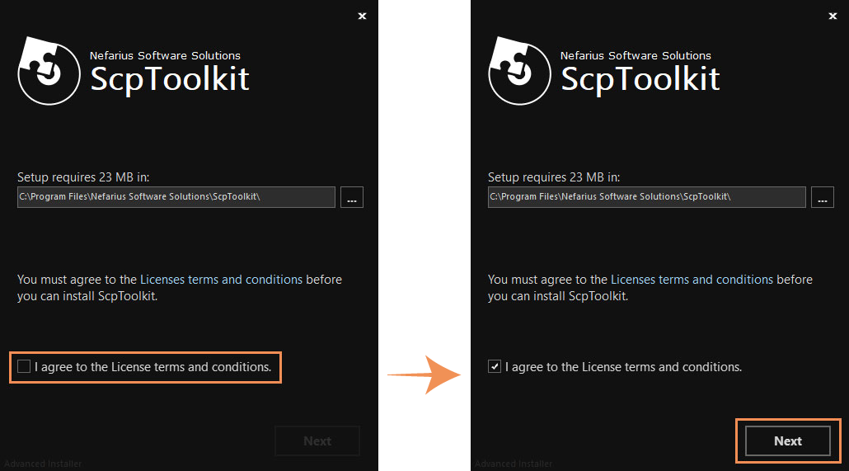Check the unchecked license agreement checkbox in left installer
This screenshot has width=849, height=471.
[x=24, y=366]
